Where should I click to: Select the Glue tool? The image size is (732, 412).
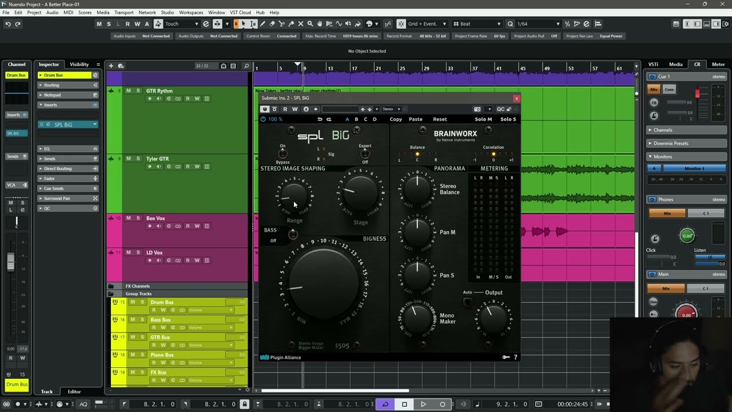coord(291,24)
